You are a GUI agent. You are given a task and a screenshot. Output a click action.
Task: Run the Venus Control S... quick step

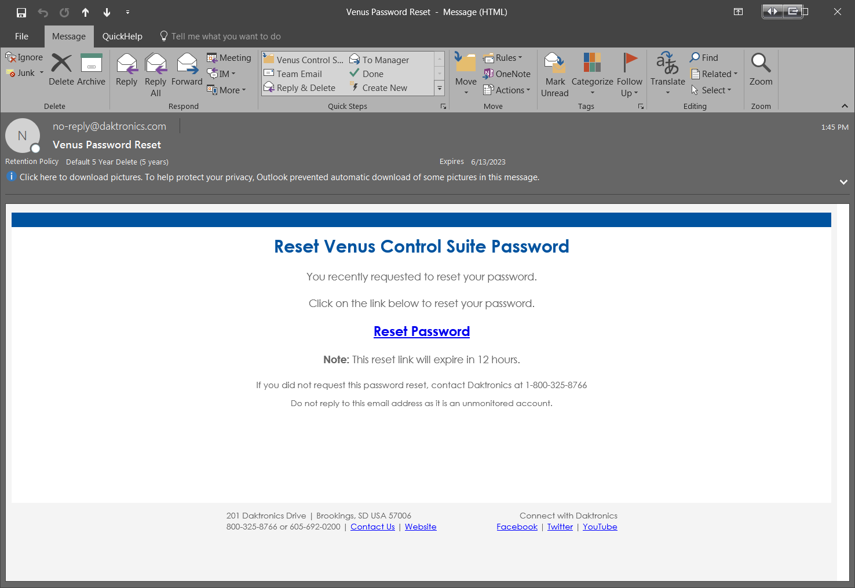tap(304, 60)
